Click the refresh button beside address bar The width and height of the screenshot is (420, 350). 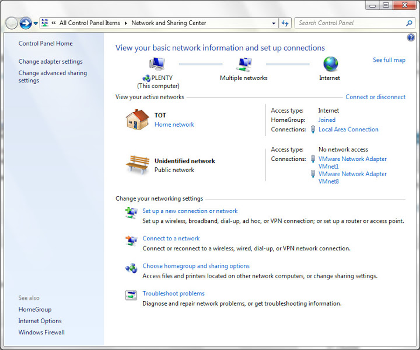(x=285, y=23)
